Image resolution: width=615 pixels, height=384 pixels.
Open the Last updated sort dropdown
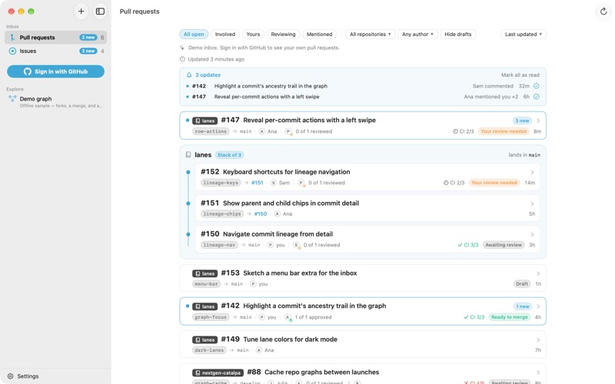(524, 34)
